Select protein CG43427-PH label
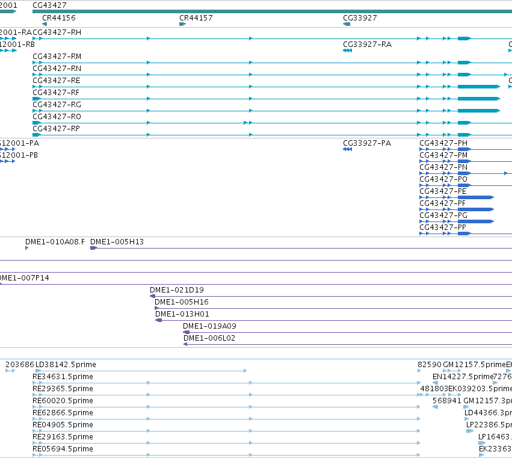 point(443,143)
